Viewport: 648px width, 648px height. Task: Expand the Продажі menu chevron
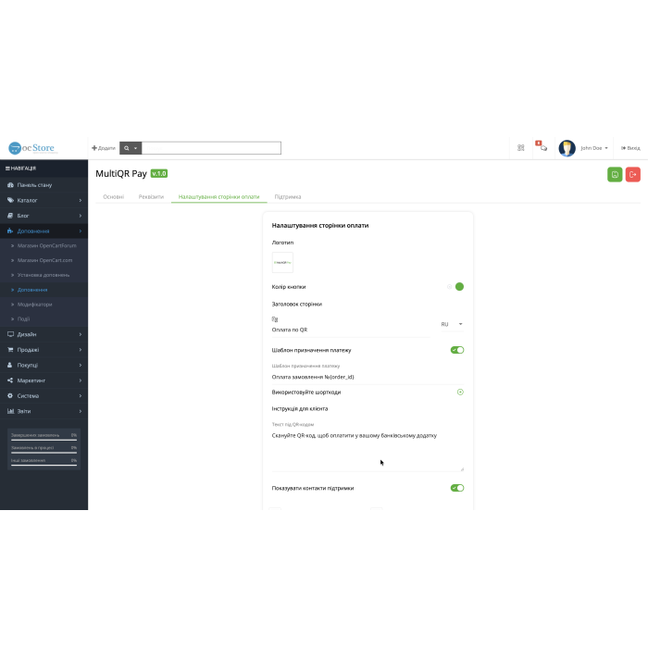[81, 350]
